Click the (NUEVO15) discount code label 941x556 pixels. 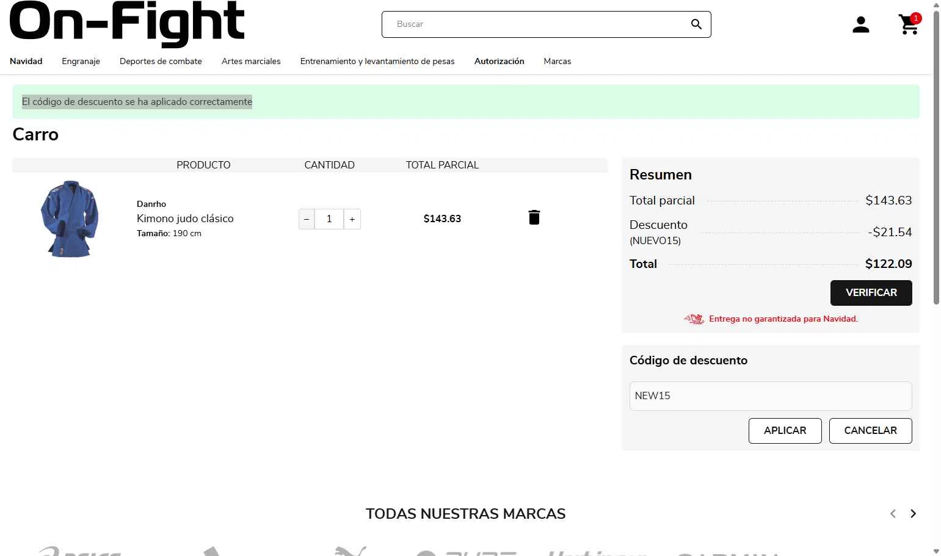(655, 240)
